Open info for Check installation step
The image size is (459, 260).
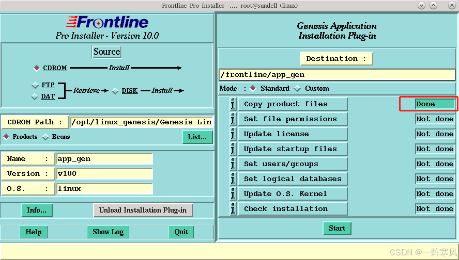(233, 208)
